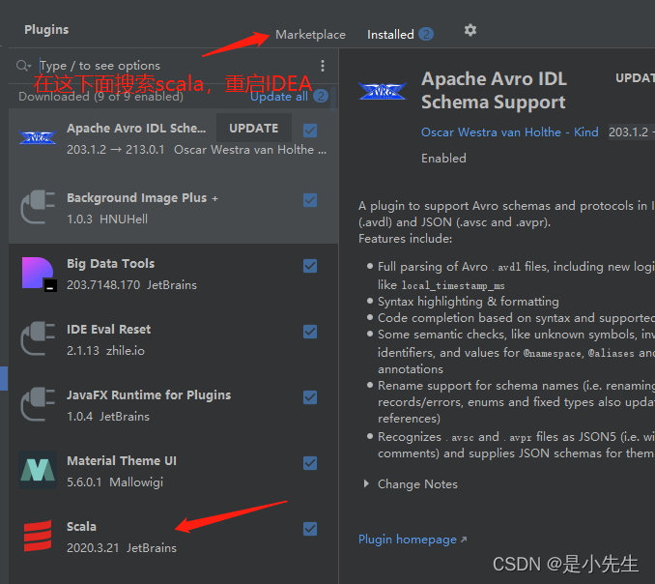
Task: Click the 2020.3.21 JetBrains Scala version text
Action: 122,547
